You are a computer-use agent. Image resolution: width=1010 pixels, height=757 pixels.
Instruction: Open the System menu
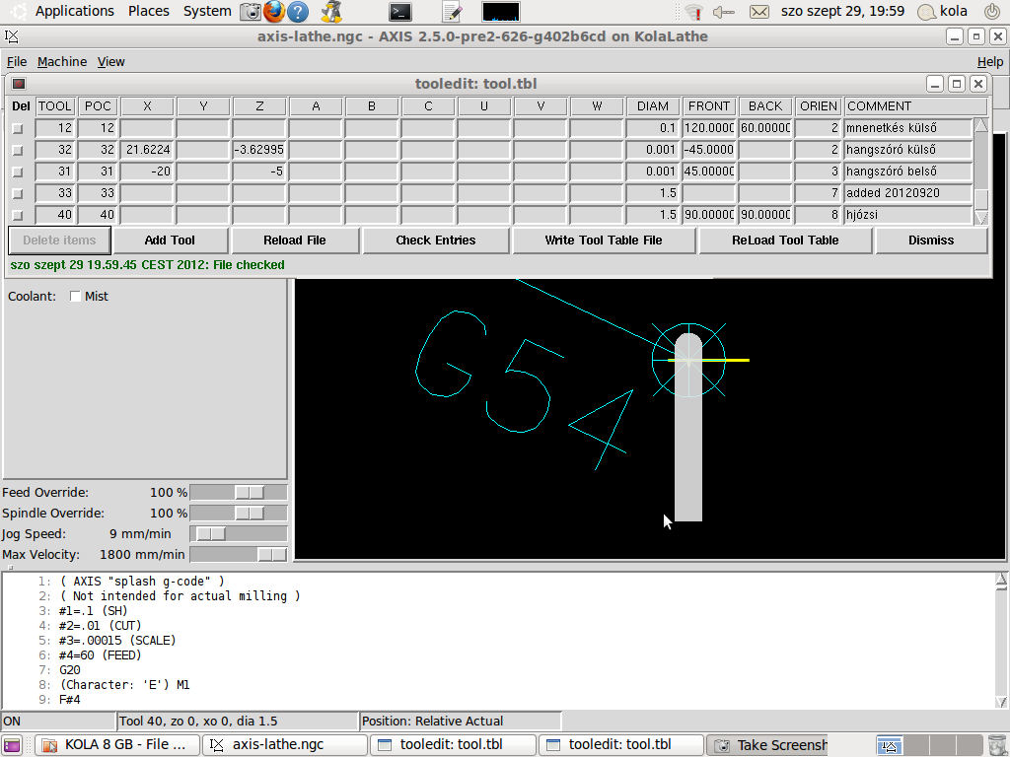(x=207, y=11)
